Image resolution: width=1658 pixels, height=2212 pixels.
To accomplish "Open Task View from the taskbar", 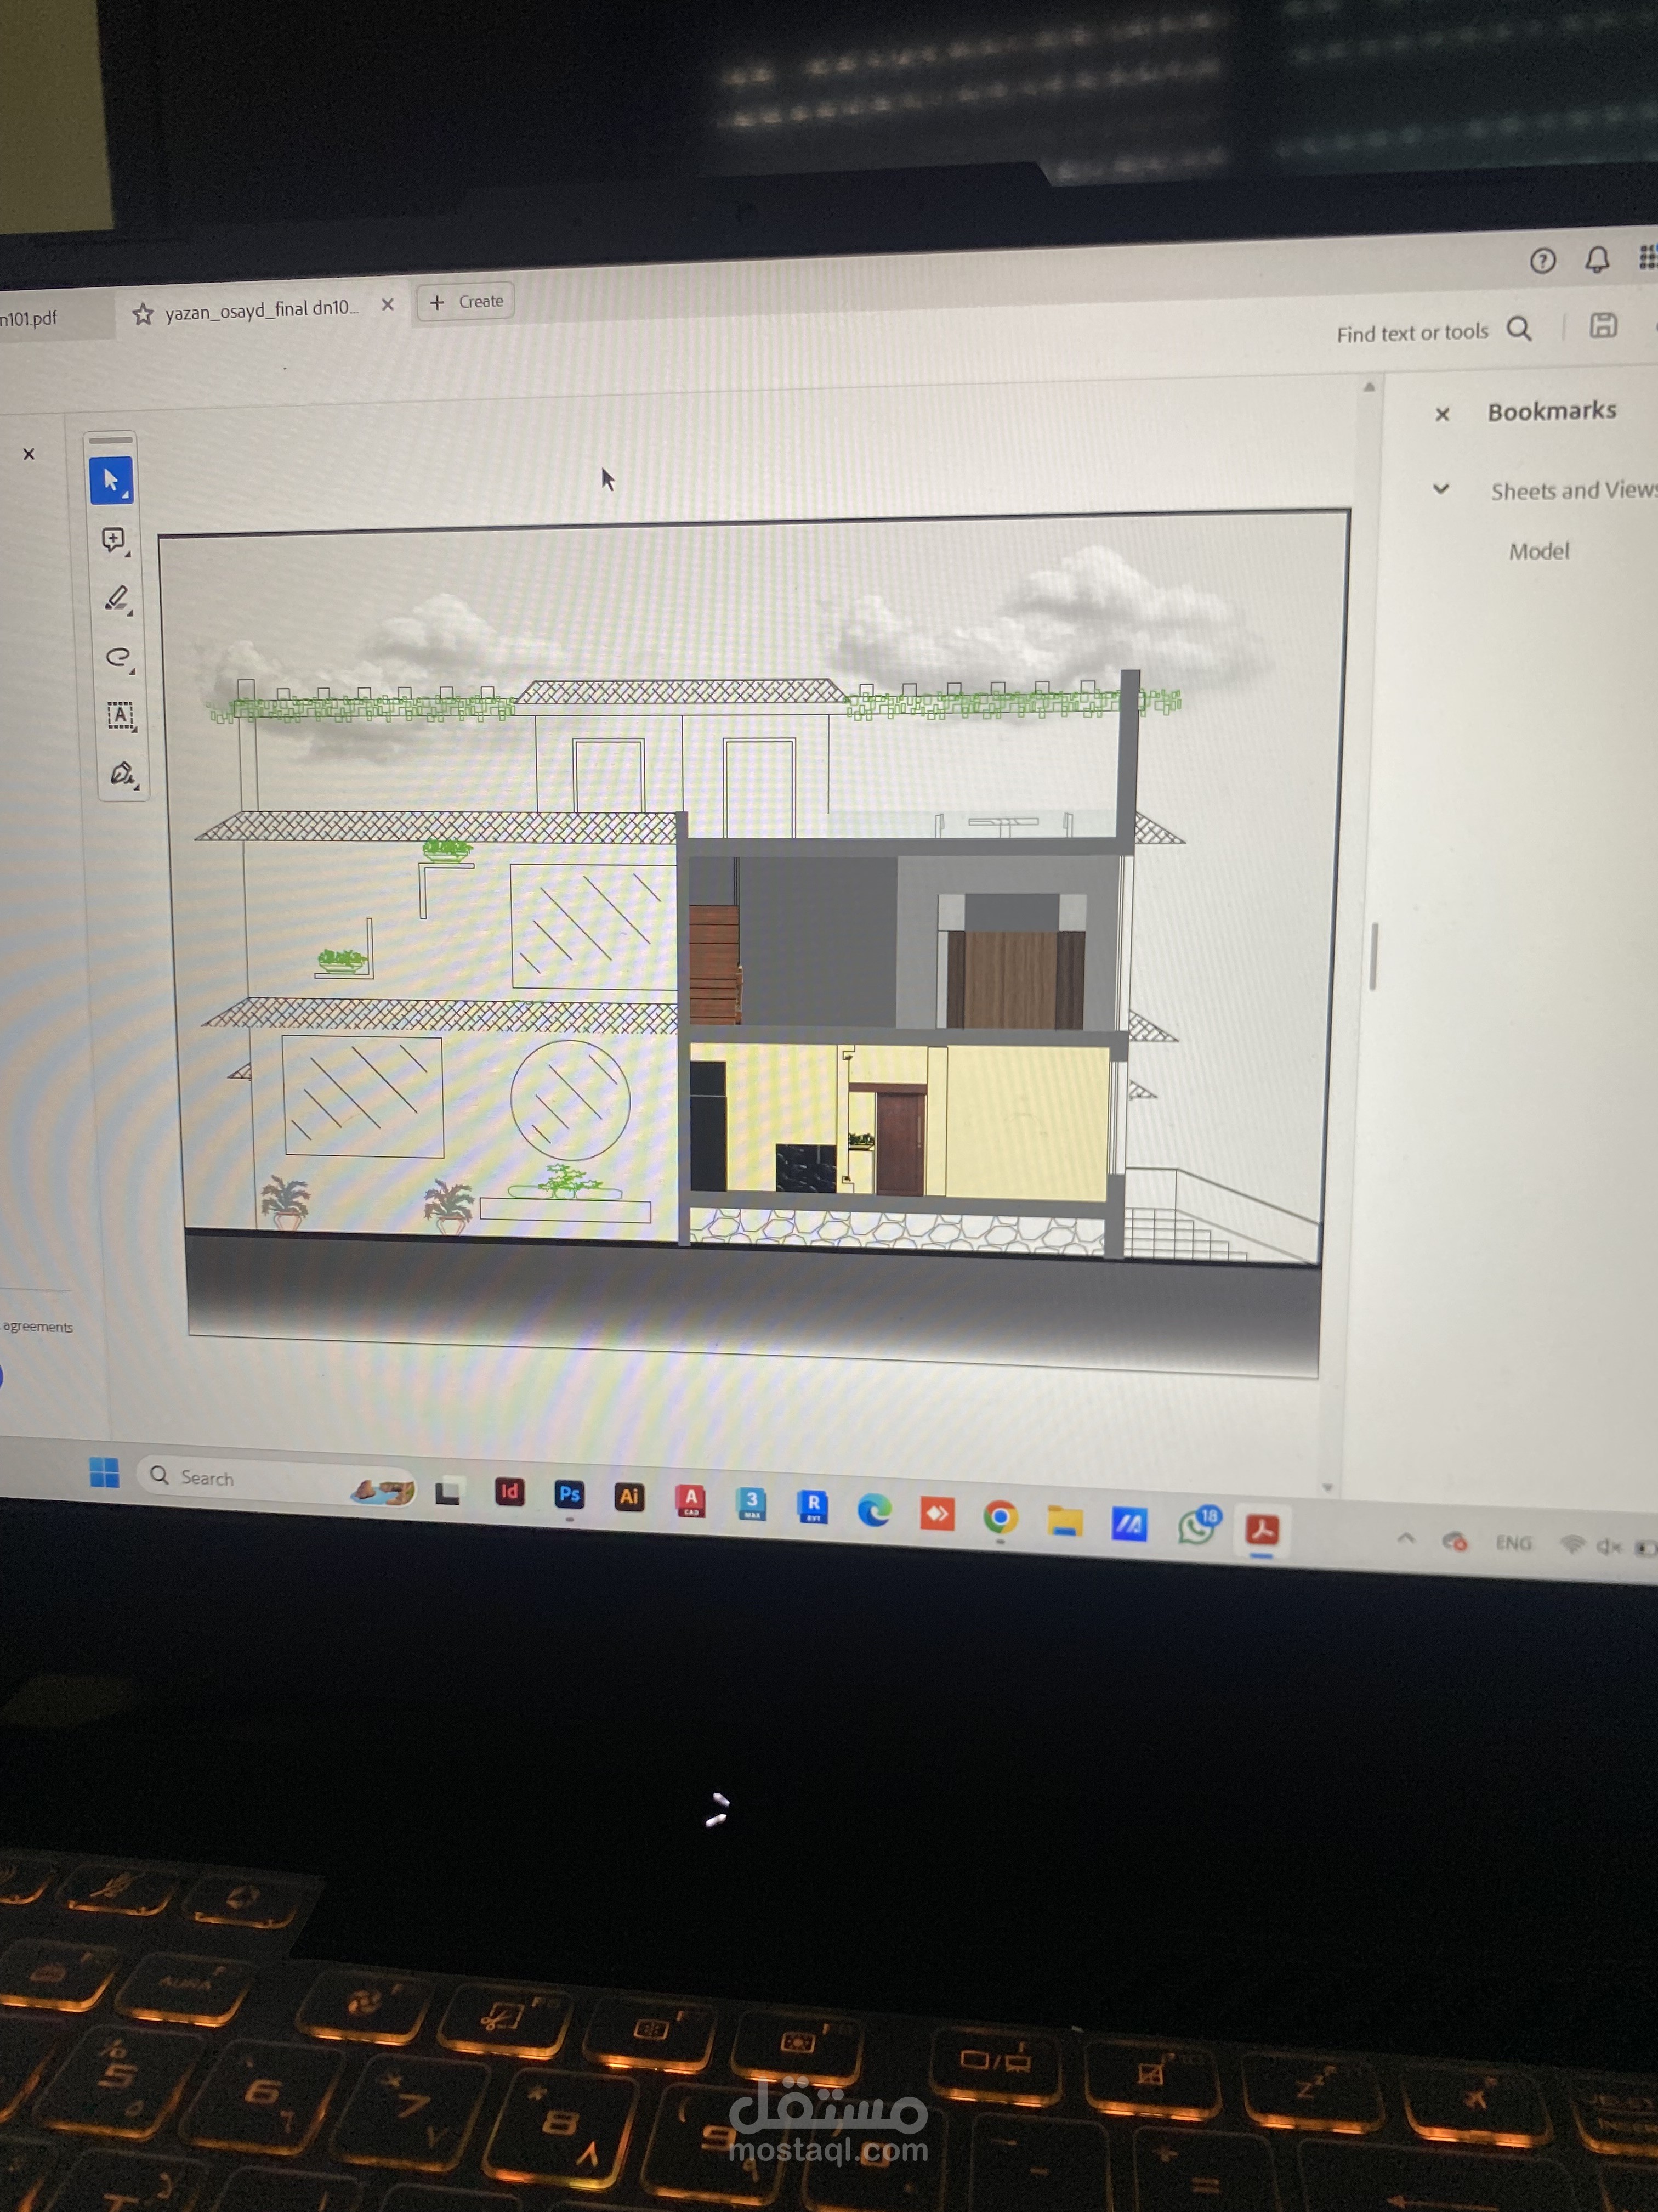I will pos(448,1492).
